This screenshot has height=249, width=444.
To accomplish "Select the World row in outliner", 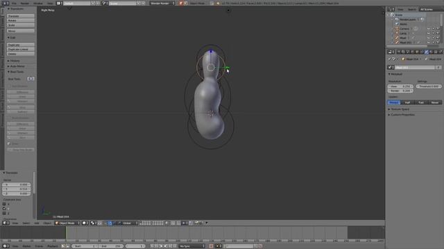I will (403, 24).
